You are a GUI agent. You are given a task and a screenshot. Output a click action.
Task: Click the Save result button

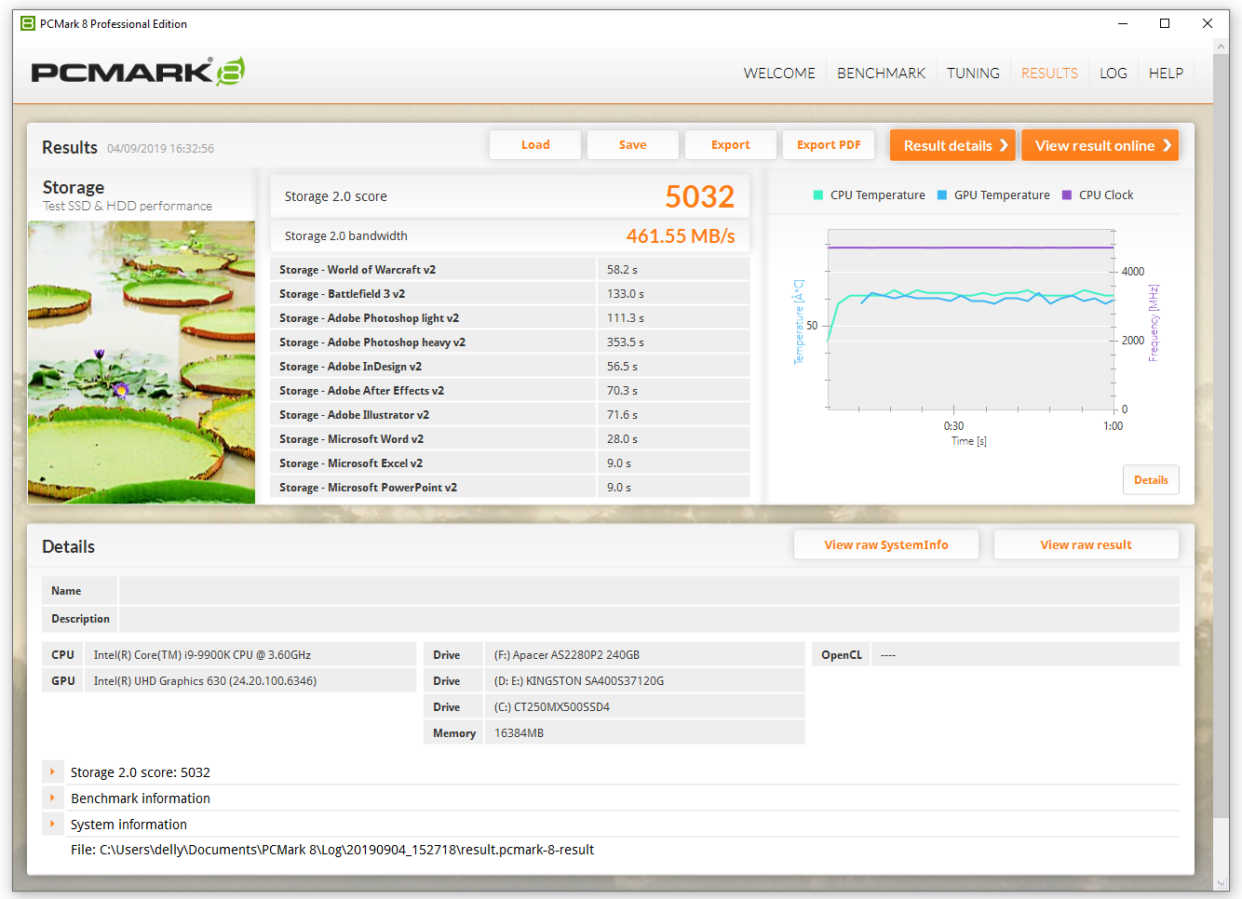(x=633, y=144)
